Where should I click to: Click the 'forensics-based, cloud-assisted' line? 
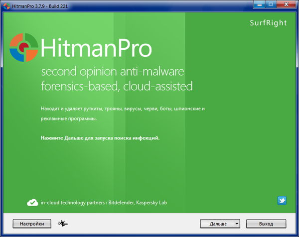coord(117,86)
